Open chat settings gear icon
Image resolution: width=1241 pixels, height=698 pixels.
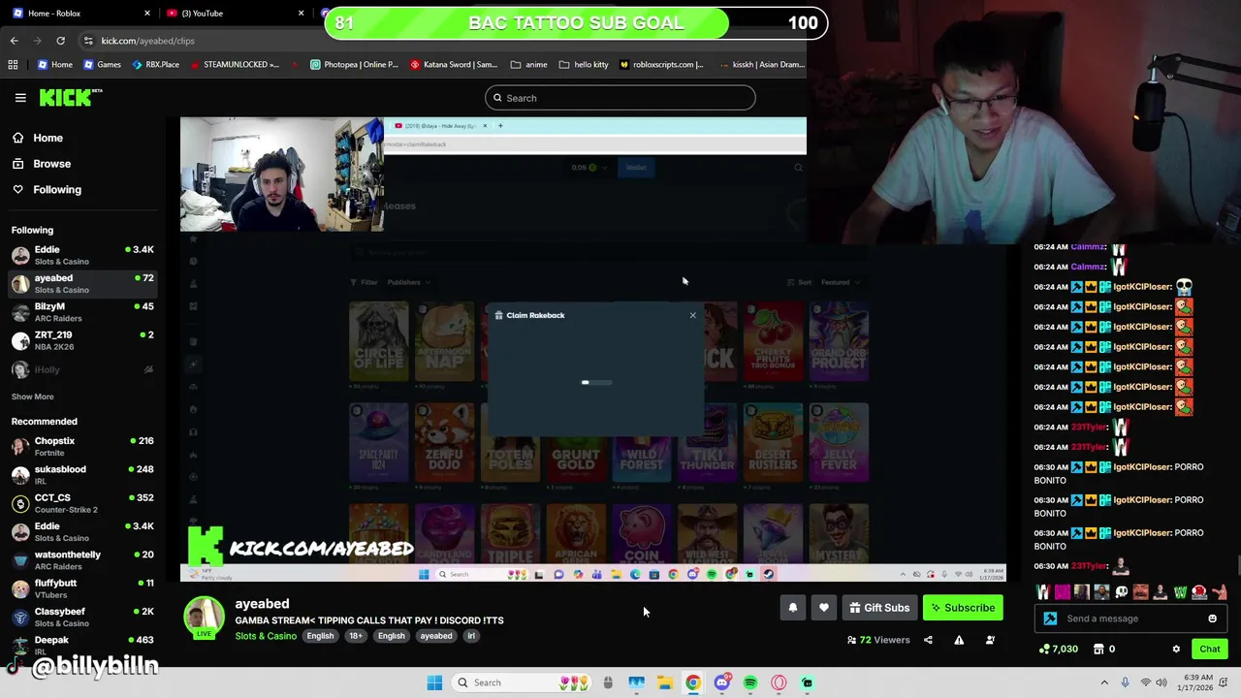(1176, 650)
